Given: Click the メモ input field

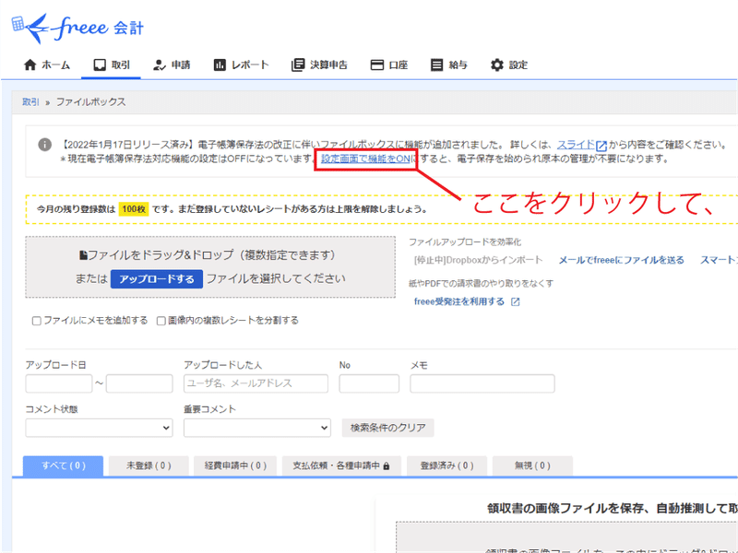Looking at the screenshot, I should [x=482, y=383].
